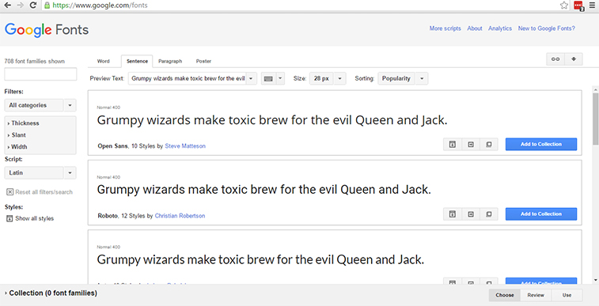Viewport: 599px width, 306px height.
Task: Open the Preview Text dropdown arrow
Action: pos(251,78)
